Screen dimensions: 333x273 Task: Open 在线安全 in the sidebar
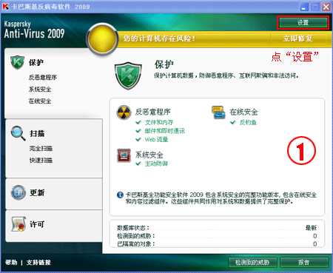pos(40,101)
